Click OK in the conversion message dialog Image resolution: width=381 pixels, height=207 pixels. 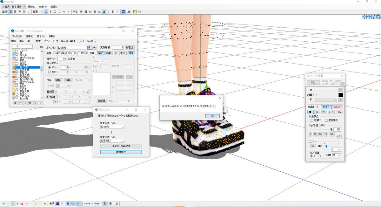click(212, 116)
